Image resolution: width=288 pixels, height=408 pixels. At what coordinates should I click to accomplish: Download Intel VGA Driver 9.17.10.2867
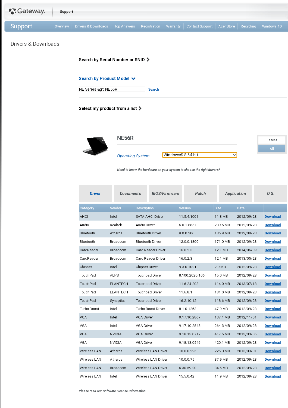[x=273, y=317]
